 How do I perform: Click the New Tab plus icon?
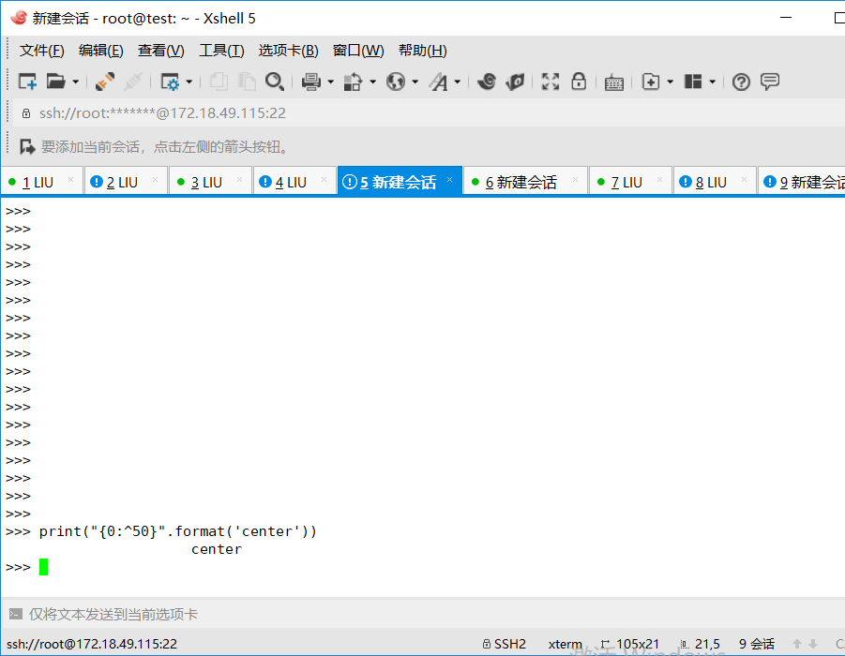click(651, 82)
